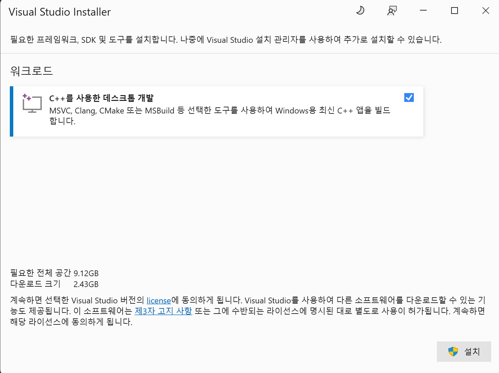499x373 pixels.
Task: Select the C++를 사용한 데스크톱 개발 card title
Action: pos(101,98)
